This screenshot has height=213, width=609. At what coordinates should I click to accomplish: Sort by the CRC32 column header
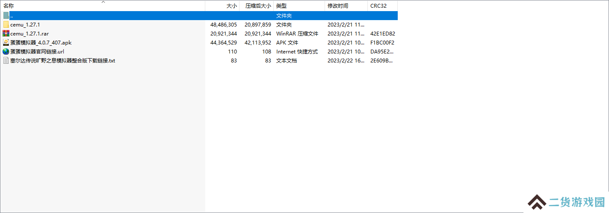point(382,6)
